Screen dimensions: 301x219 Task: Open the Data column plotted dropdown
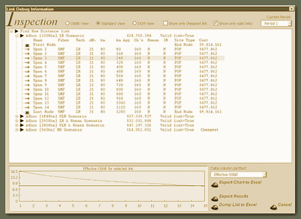coord(265,174)
